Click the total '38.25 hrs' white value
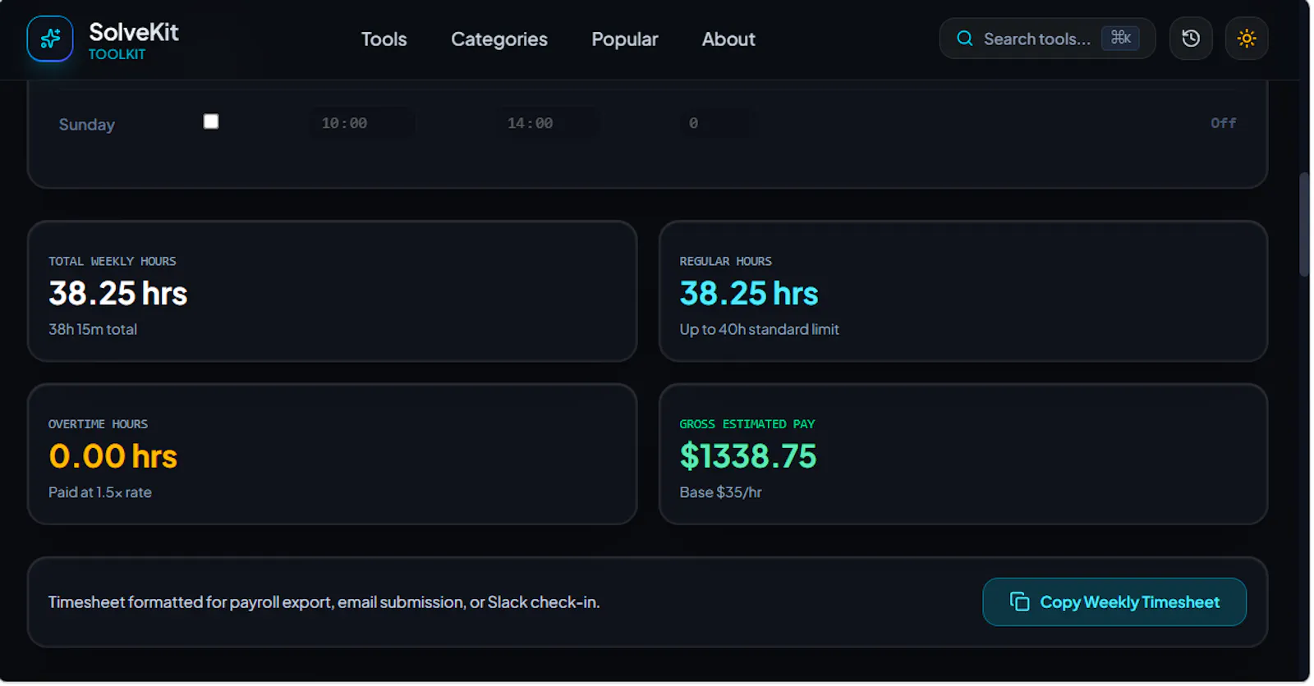 (118, 294)
